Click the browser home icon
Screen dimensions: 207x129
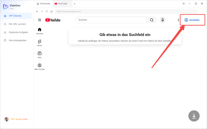pos(51,11)
